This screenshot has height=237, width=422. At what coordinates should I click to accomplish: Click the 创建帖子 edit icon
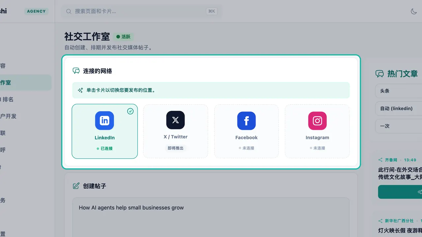click(x=76, y=186)
